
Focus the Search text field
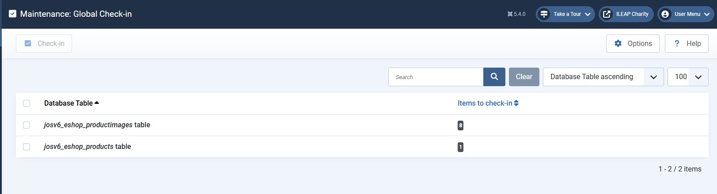point(436,77)
